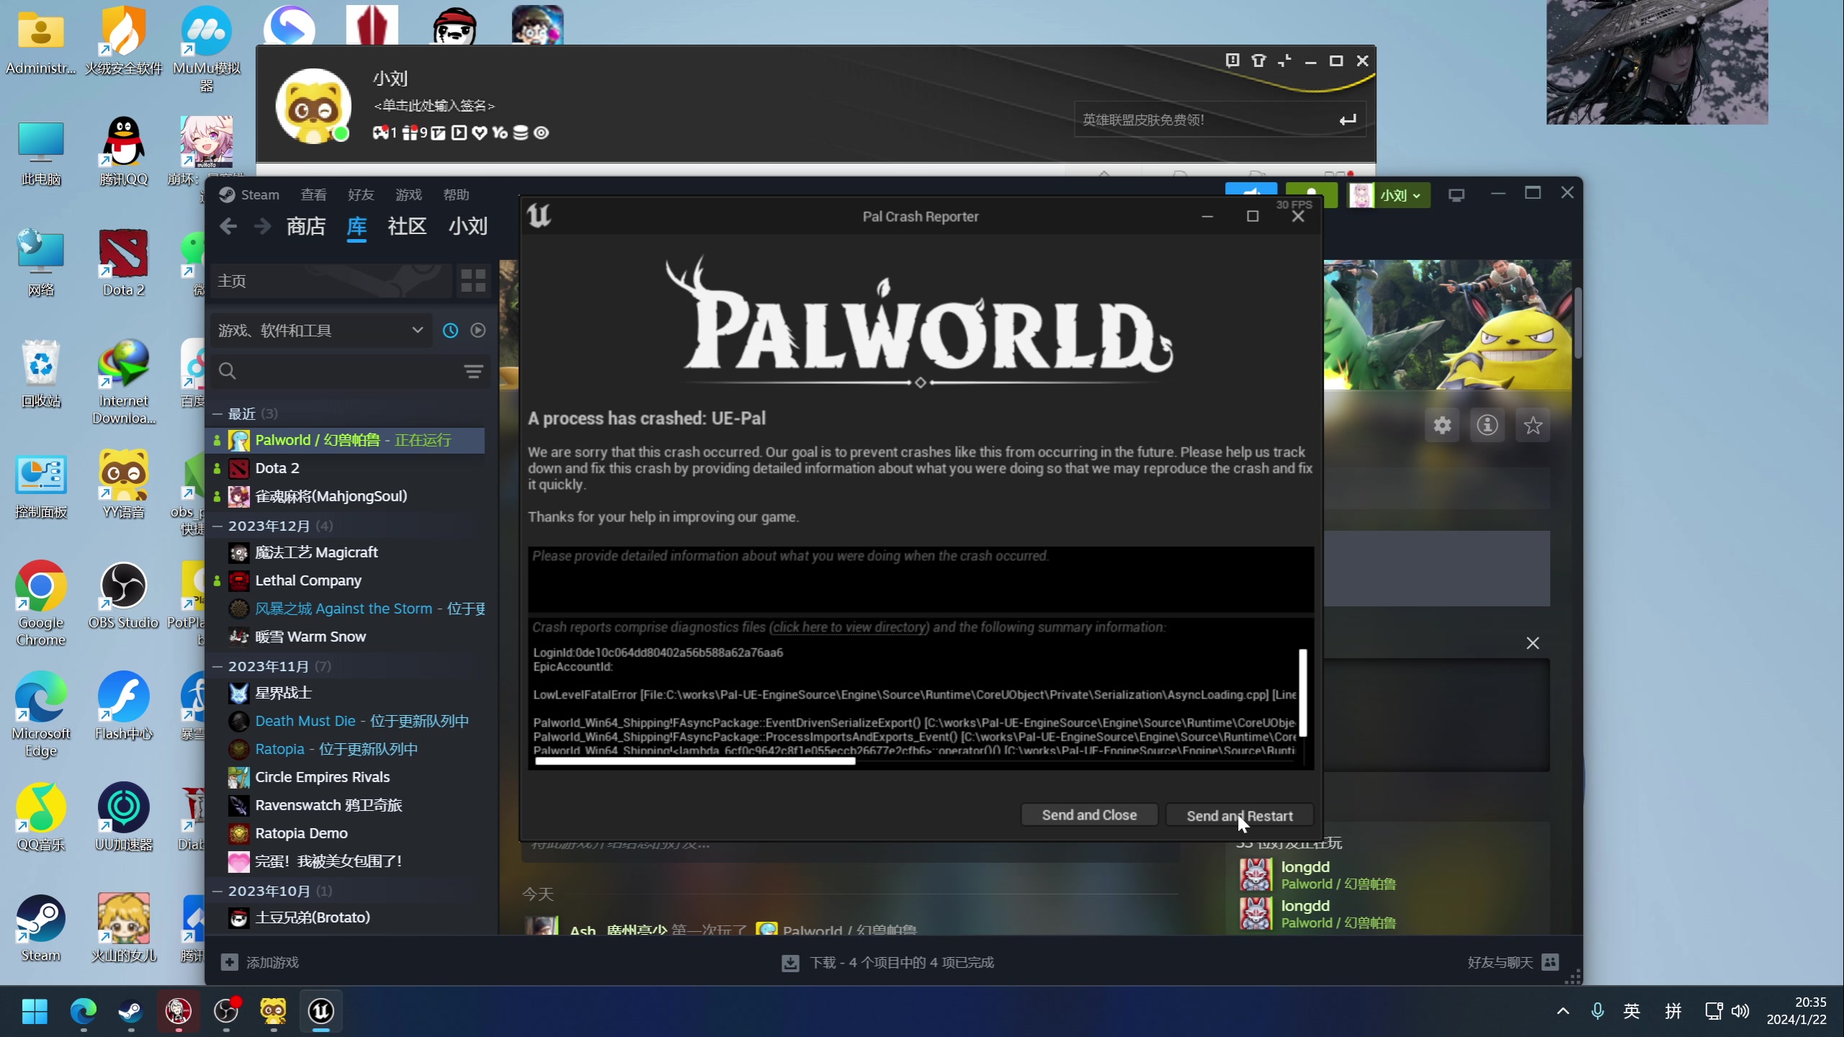Click the recent-sort clock icon in Steam library

(450, 331)
